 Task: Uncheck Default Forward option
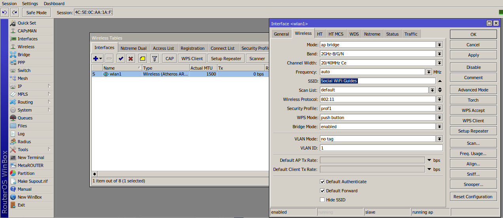pos(322,191)
